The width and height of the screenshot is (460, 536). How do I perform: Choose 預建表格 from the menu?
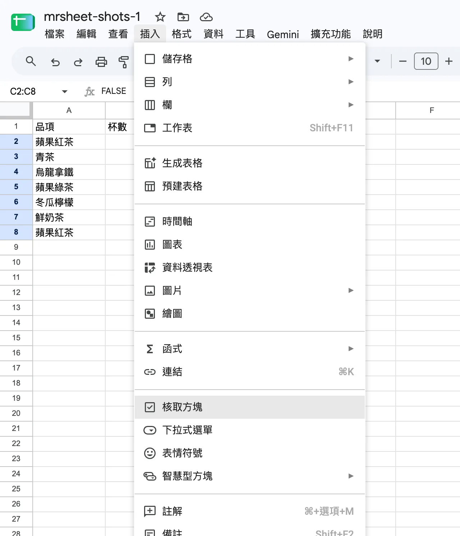[x=250, y=186]
